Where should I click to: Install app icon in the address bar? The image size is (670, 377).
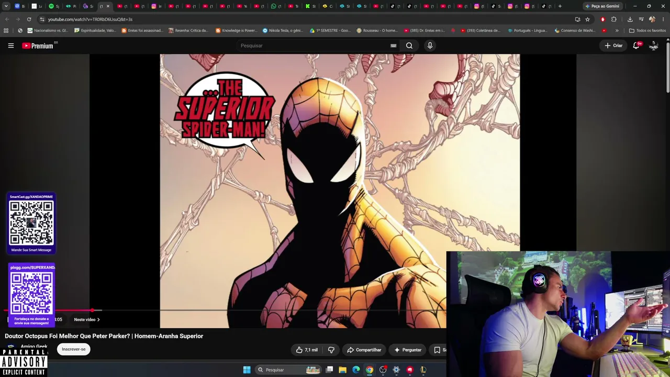[x=577, y=19]
